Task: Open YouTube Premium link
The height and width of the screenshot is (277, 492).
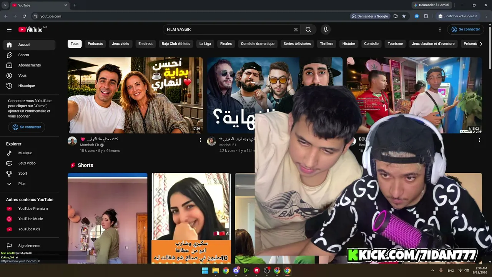Action: [29, 209]
